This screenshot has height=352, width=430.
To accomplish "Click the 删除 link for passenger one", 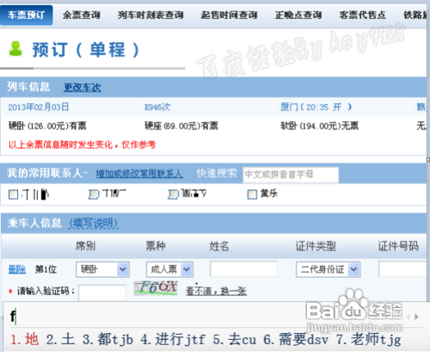I will (x=17, y=269).
